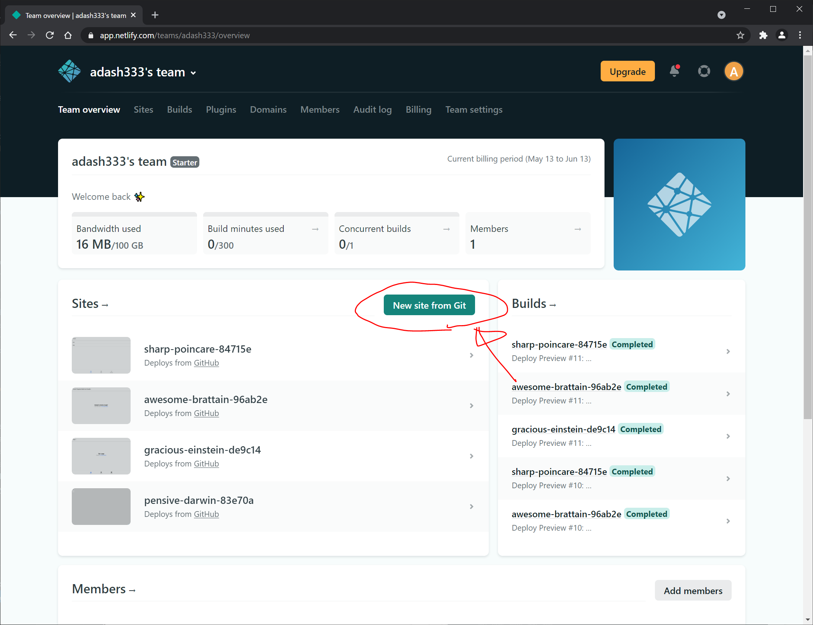Reload the page with the refresh icon

(x=50, y=36)
